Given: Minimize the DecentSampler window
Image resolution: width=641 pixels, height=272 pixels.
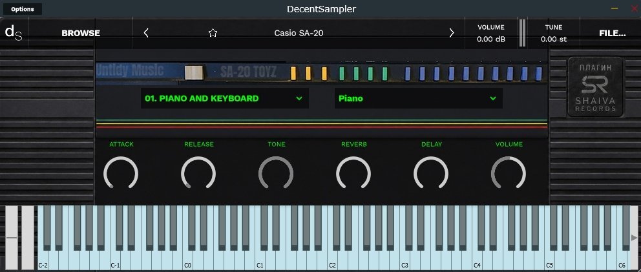Looking at the screenshot, I should (615, 8).
